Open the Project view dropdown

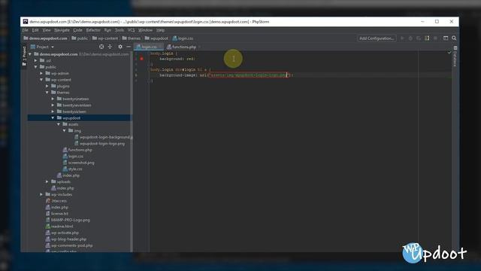[x=42, y=47]
